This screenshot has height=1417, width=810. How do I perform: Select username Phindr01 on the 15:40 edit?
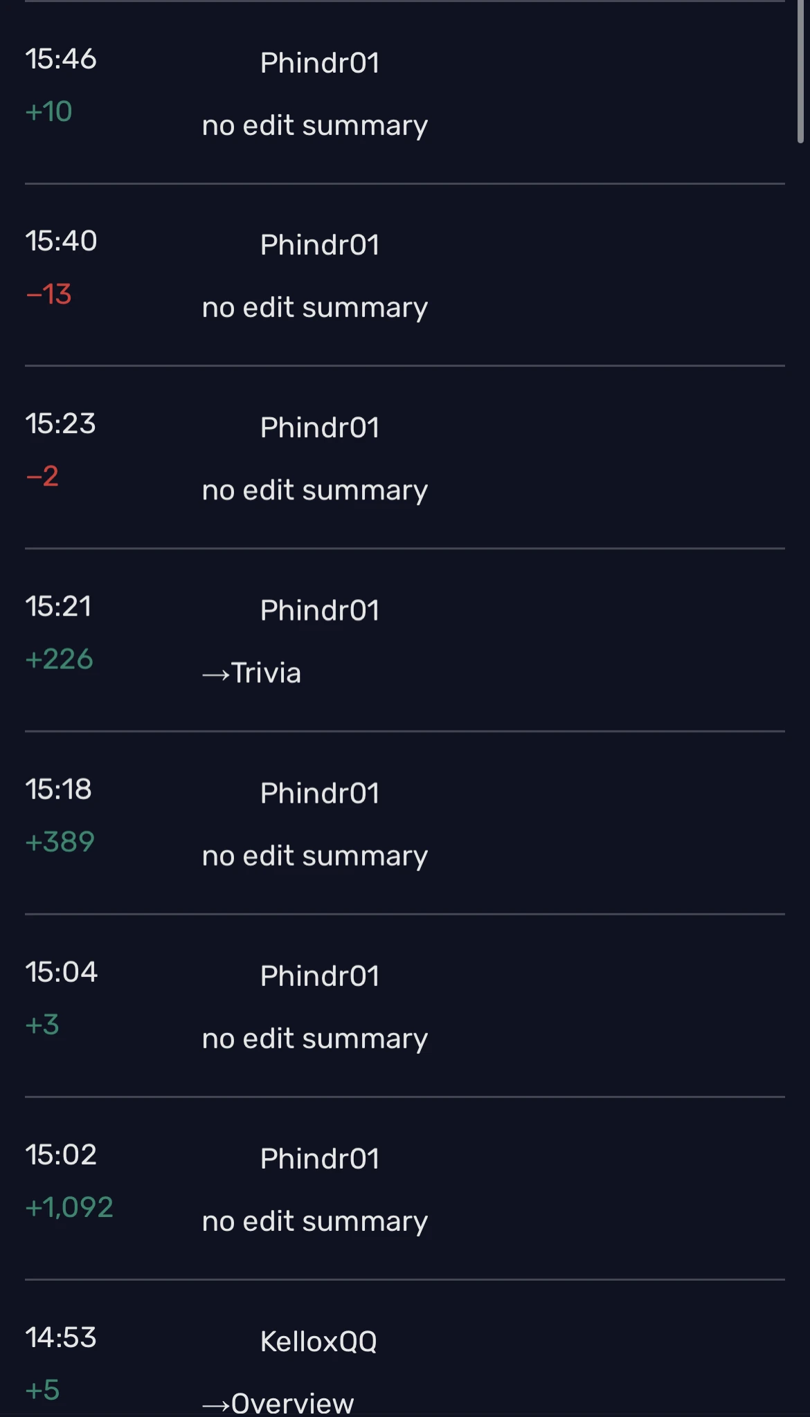[319, 246]
